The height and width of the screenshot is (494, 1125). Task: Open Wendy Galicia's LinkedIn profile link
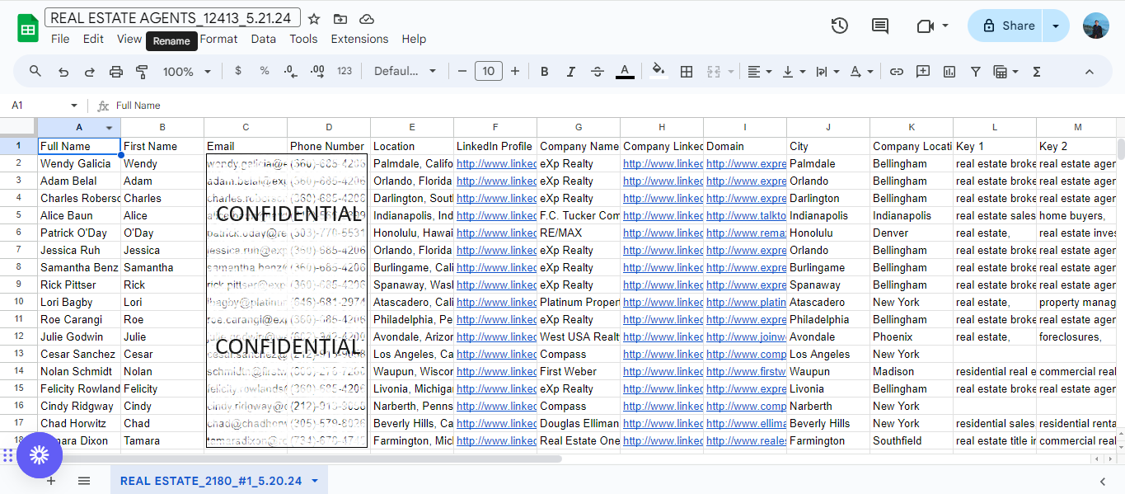tap(495, 164)
